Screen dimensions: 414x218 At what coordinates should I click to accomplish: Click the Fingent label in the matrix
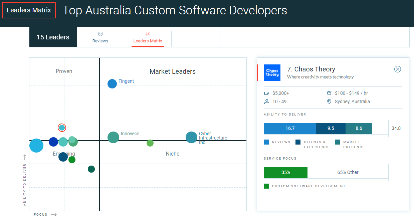click(126, 81)
